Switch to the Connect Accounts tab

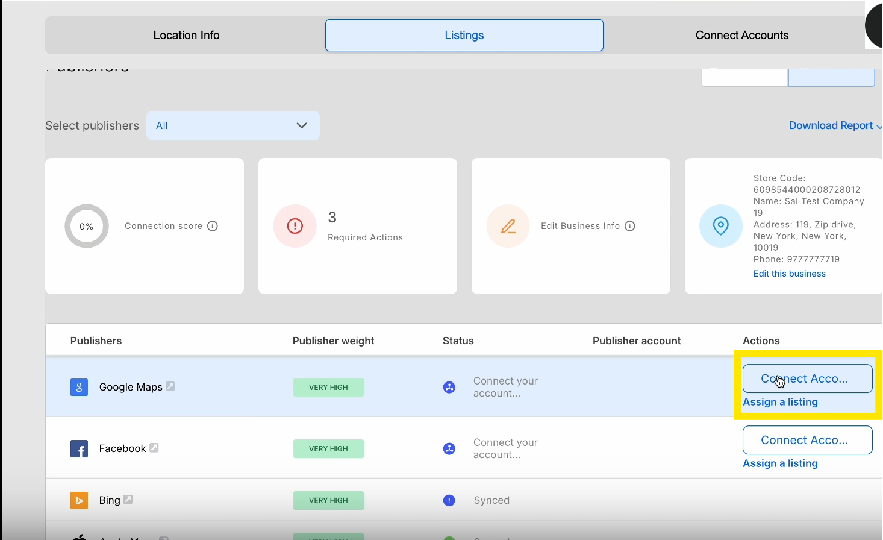coord(741,36)
